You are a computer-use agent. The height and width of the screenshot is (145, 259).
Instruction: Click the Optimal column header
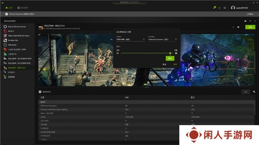(x=192, y=98)
